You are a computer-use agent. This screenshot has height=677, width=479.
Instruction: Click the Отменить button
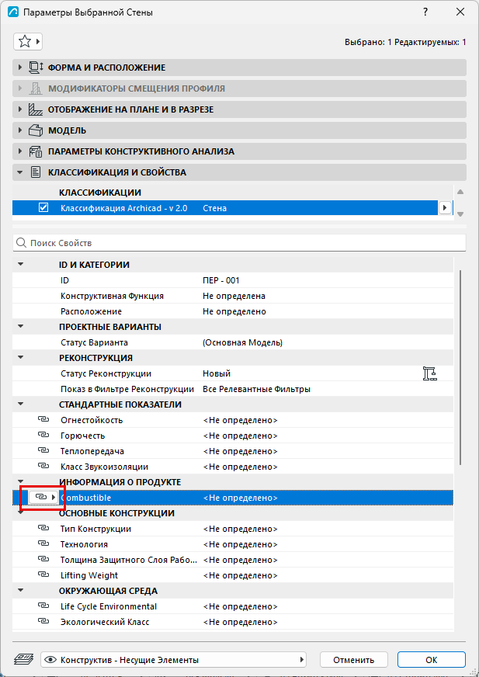coord(354,660)
